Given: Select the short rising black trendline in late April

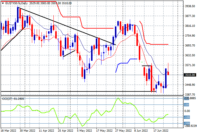Looking at the screenshot, I should pos(69,54).
